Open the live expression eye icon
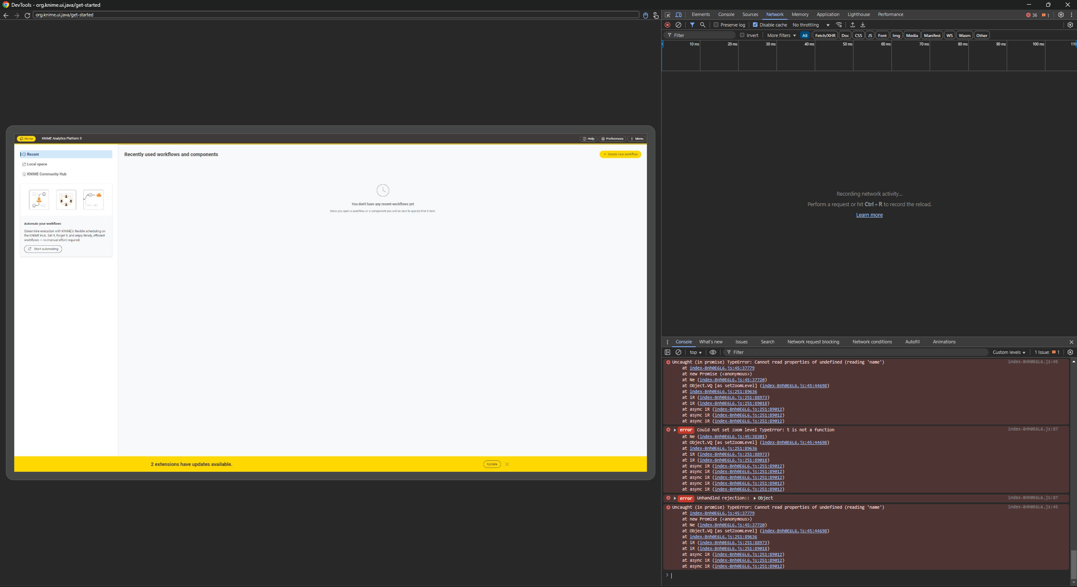The height and width of the screenshot is (587, 1077). 713,352
